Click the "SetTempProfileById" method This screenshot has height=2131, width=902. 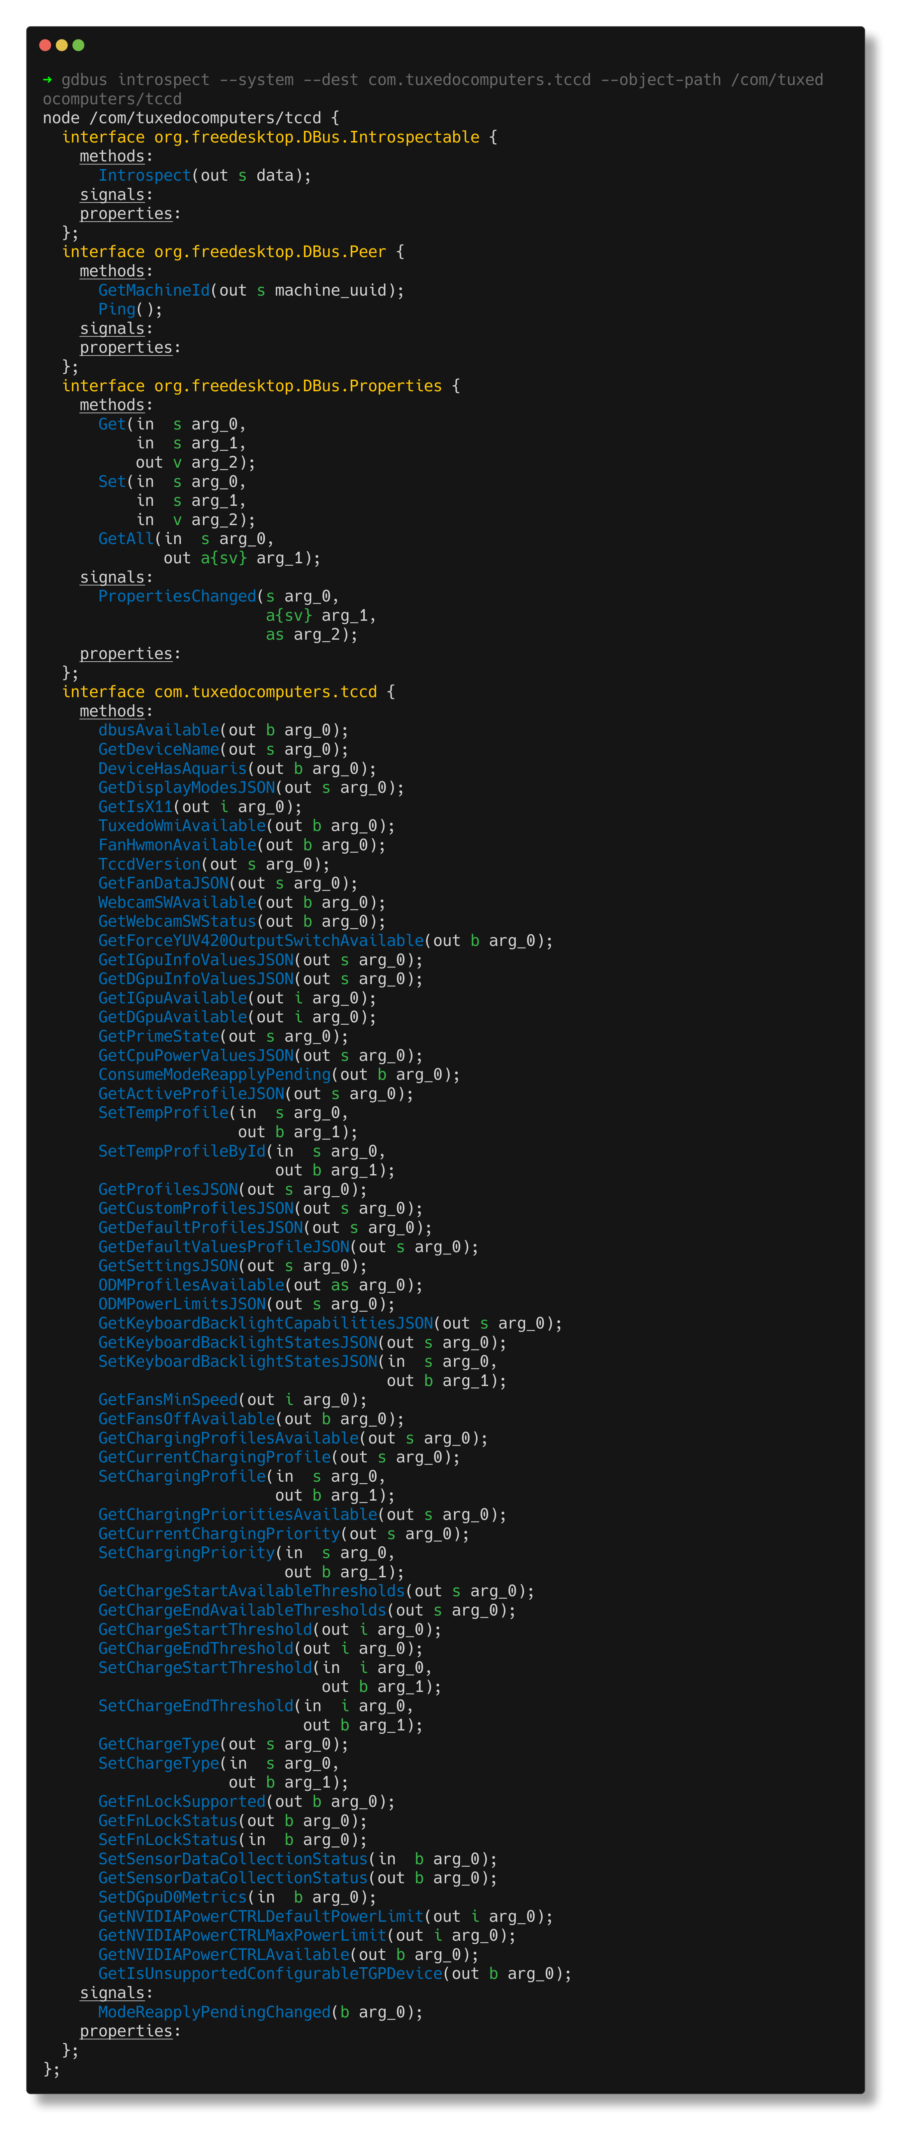pos(182,1151)
